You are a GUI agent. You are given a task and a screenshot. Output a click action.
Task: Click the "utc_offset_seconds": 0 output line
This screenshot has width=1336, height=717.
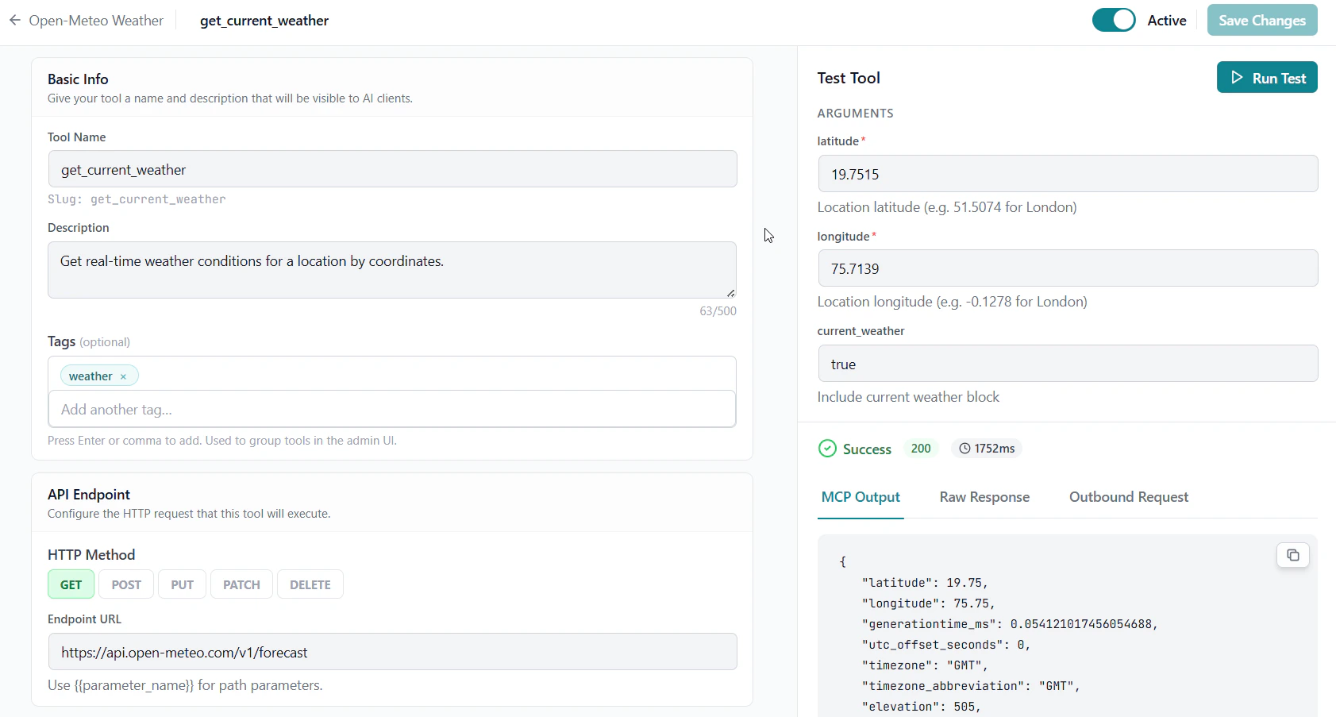(x=946, y=645)
